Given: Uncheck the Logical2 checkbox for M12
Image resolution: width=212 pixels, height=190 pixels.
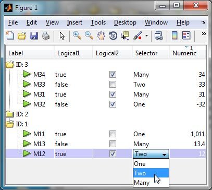Looking at the screenshot, I should [113, 153].
